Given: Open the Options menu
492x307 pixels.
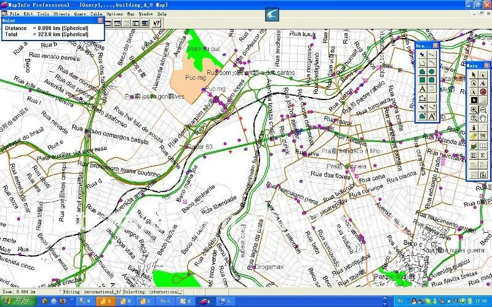Looking at the screenshot, I should click(x=114, y=14).
